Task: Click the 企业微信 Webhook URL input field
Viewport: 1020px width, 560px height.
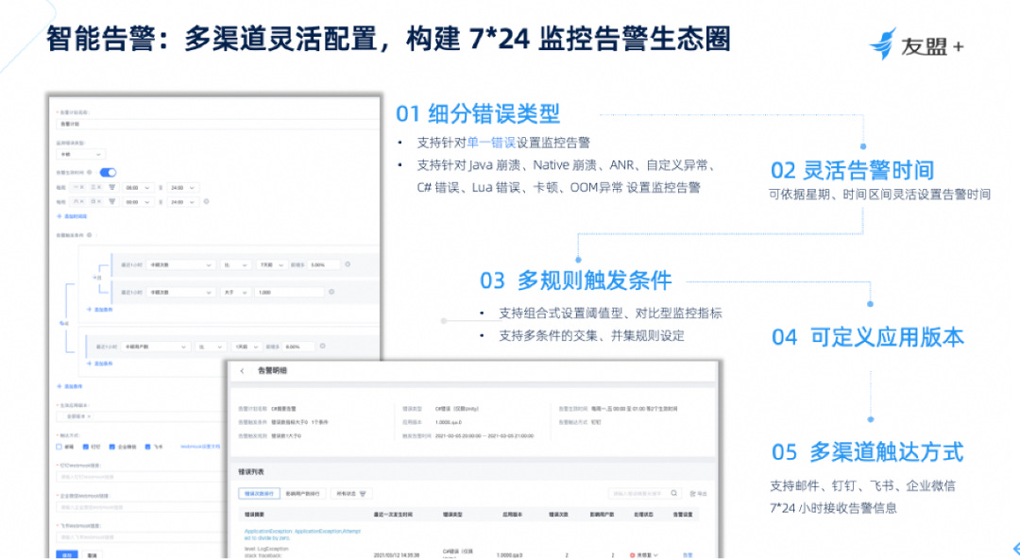Action: coord(142,507)
